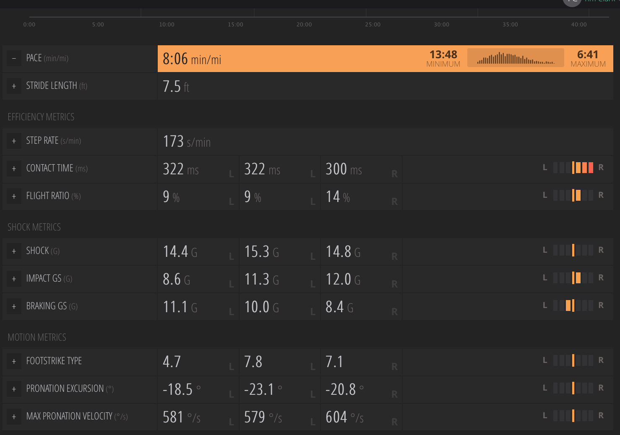This screenshot has width=620, height=435.
Task: Expand the Contact Time row
Action: click(x=14, y=168)
